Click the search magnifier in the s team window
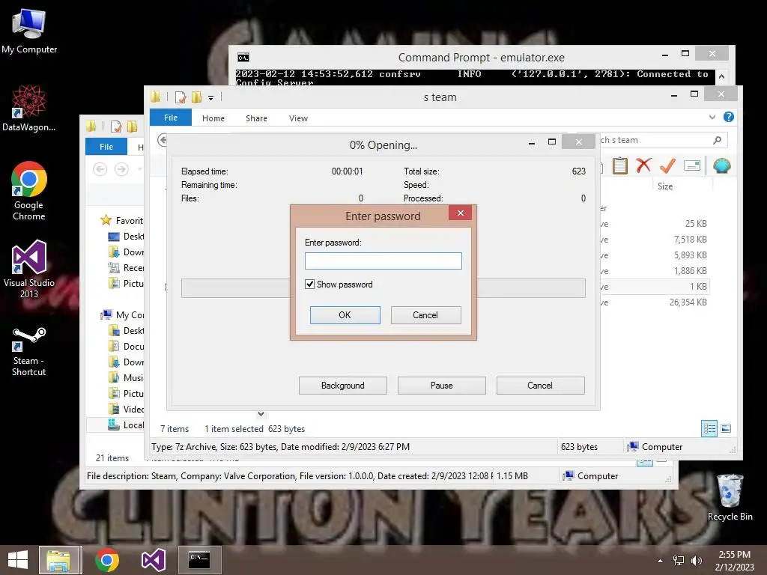This screenshot has height=575, width=767. (717, 140)
